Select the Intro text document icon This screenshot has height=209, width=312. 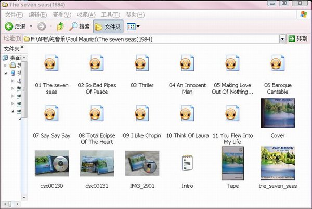point(187,163)
